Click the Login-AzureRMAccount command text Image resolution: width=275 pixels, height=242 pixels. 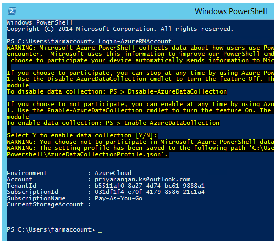pyautogui.click(x=135, y=41)
